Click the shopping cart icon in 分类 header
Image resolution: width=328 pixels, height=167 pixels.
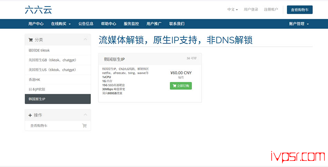(30, 40)
